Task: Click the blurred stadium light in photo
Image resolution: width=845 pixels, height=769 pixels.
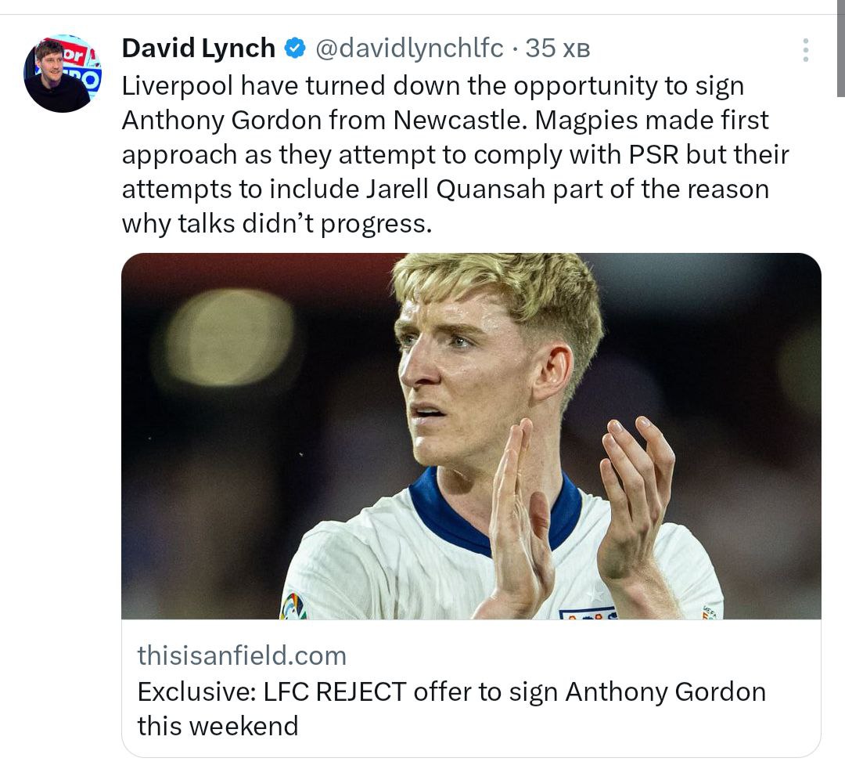Action: tap(230, 337)
